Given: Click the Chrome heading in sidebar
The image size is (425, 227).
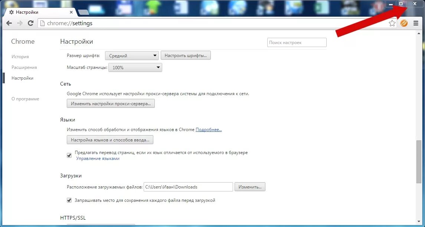Looking at the screenshot, I should click(x=23, y=41).
